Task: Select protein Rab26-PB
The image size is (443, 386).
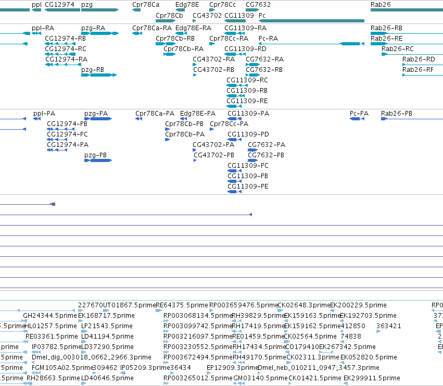Action: 397,114
